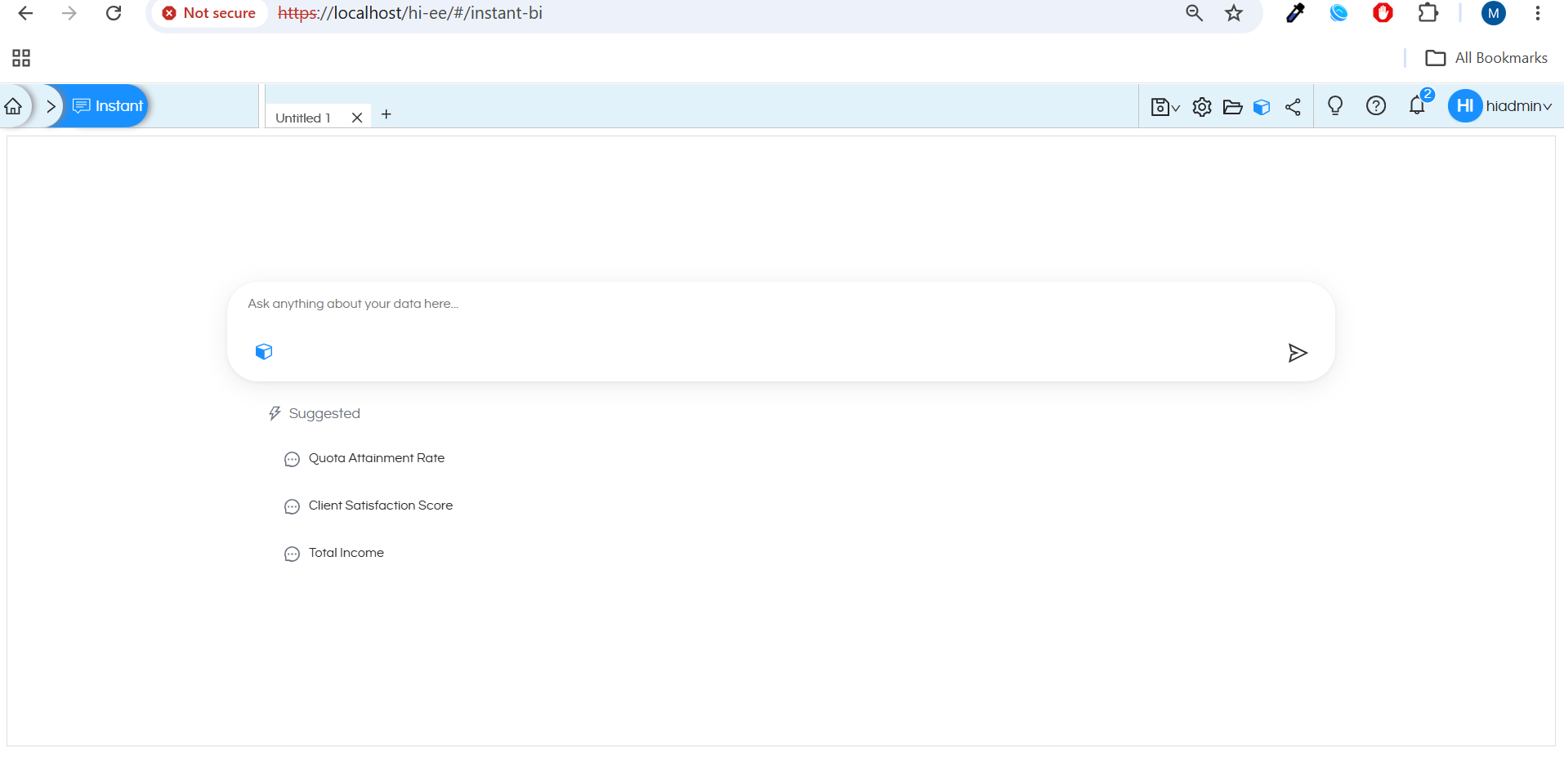Open the All Bookmarks folder
1564x757 pixels.
tap(1486, 58)
